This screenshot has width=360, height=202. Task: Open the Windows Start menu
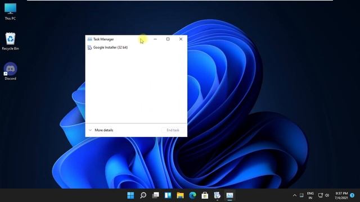coord(130,195)
